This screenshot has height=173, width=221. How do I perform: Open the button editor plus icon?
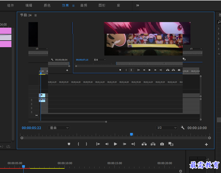tap(206, 144)
